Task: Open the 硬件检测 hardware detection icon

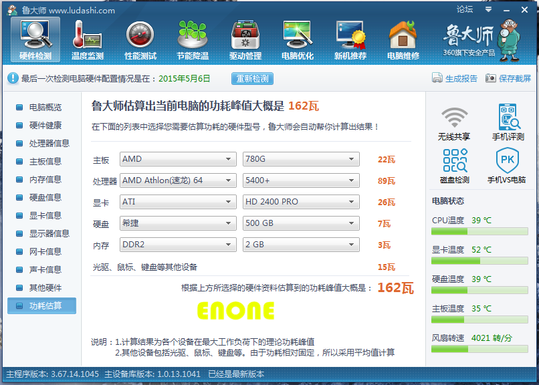Action: point(35,39)
